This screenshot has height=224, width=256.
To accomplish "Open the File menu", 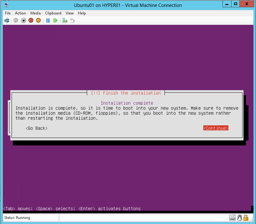I will tap(8, 13).
